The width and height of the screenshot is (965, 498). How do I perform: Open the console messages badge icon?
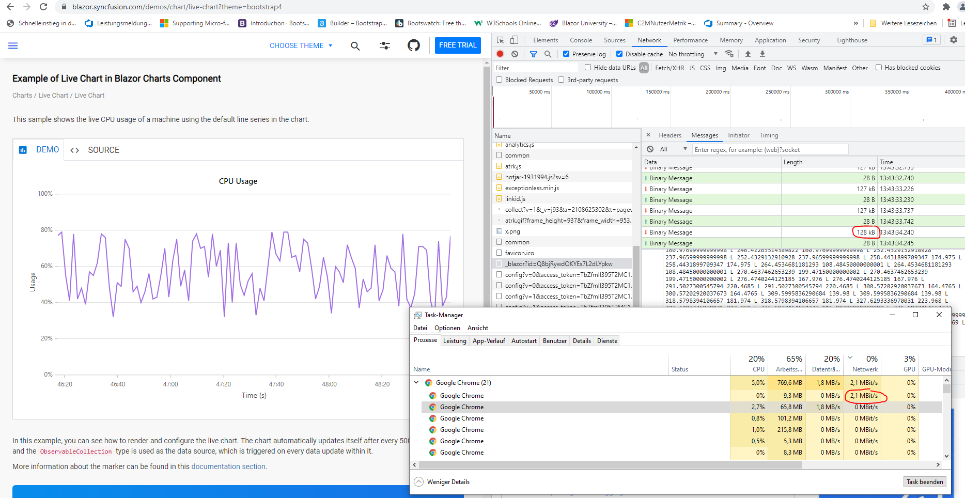pos(931,40)
